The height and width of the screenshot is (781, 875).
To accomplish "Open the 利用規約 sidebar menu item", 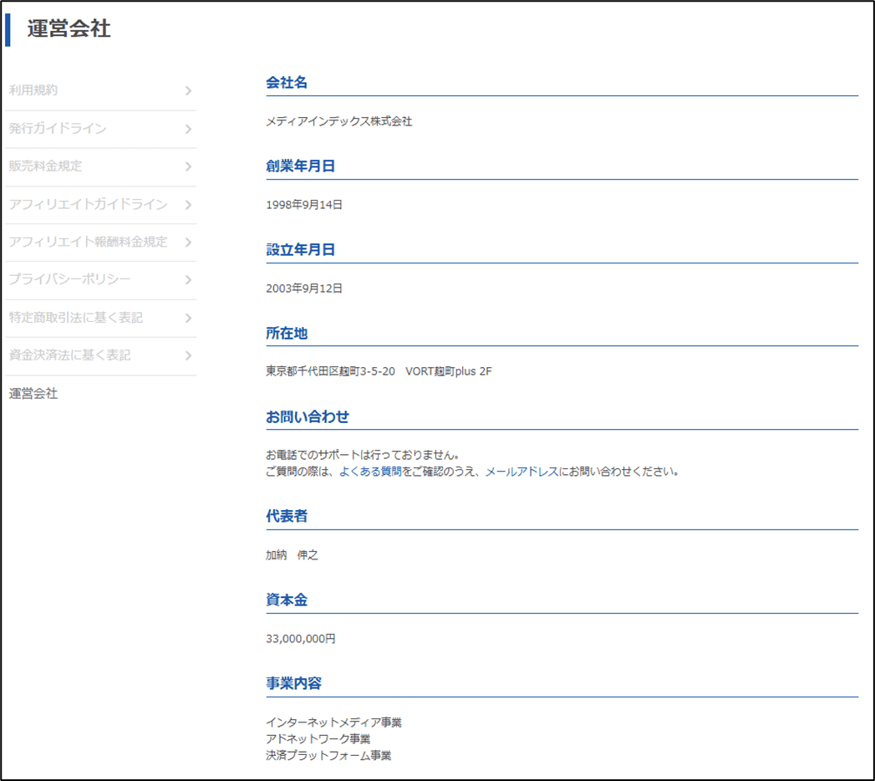I will click(x=100, y=90).
